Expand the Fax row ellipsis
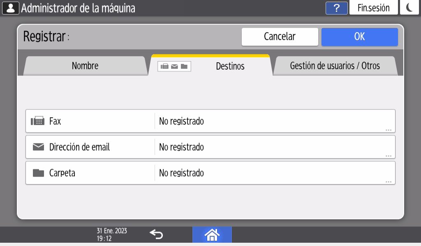This screenshot has width=421, height=246. 388,130
